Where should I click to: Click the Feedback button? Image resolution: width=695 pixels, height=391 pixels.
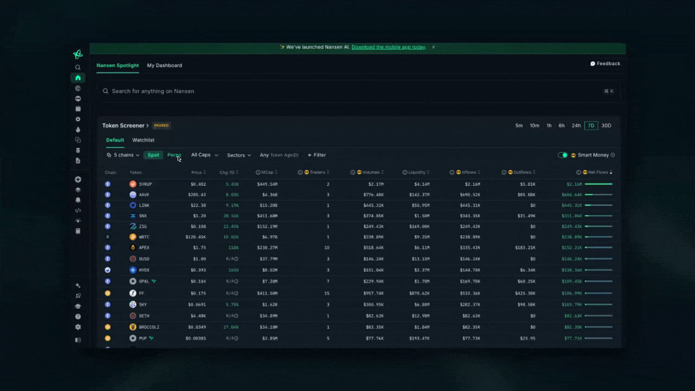click(x=605, y=64)
